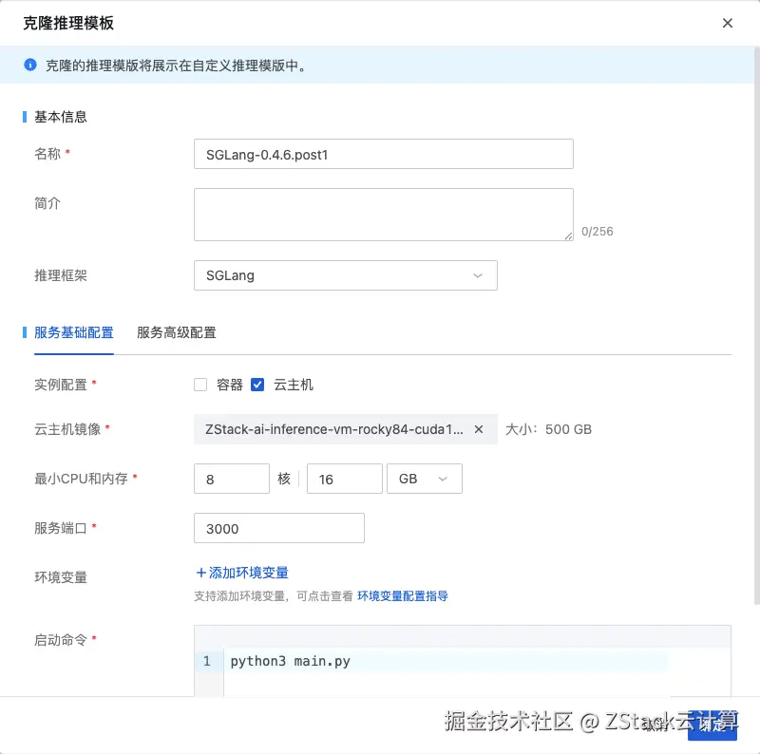Remove the selected ZStack-ai-inference image

coord(479,429)
